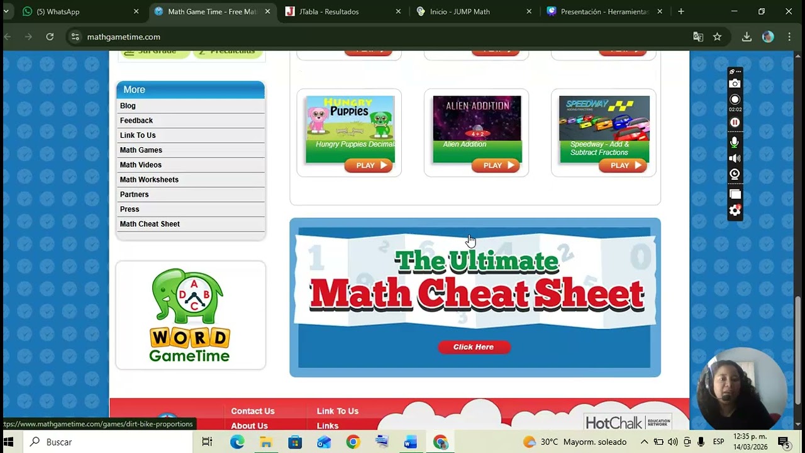Open Task View on the taskbar

[x=207, y=442]
